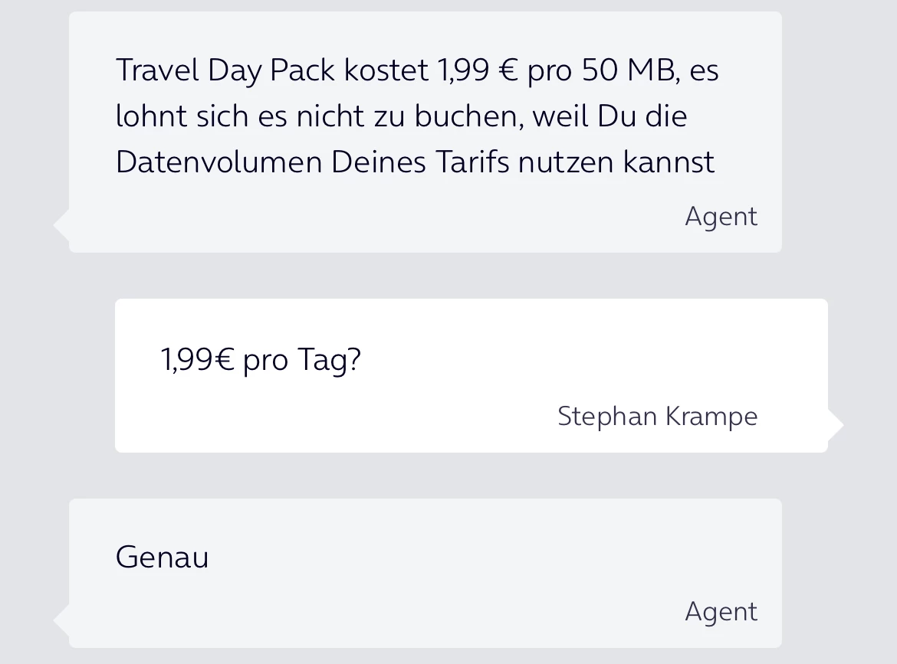Click the word "Datenvolumen"
The height and width of the screenshot is (664, 897).
(219, 162)
